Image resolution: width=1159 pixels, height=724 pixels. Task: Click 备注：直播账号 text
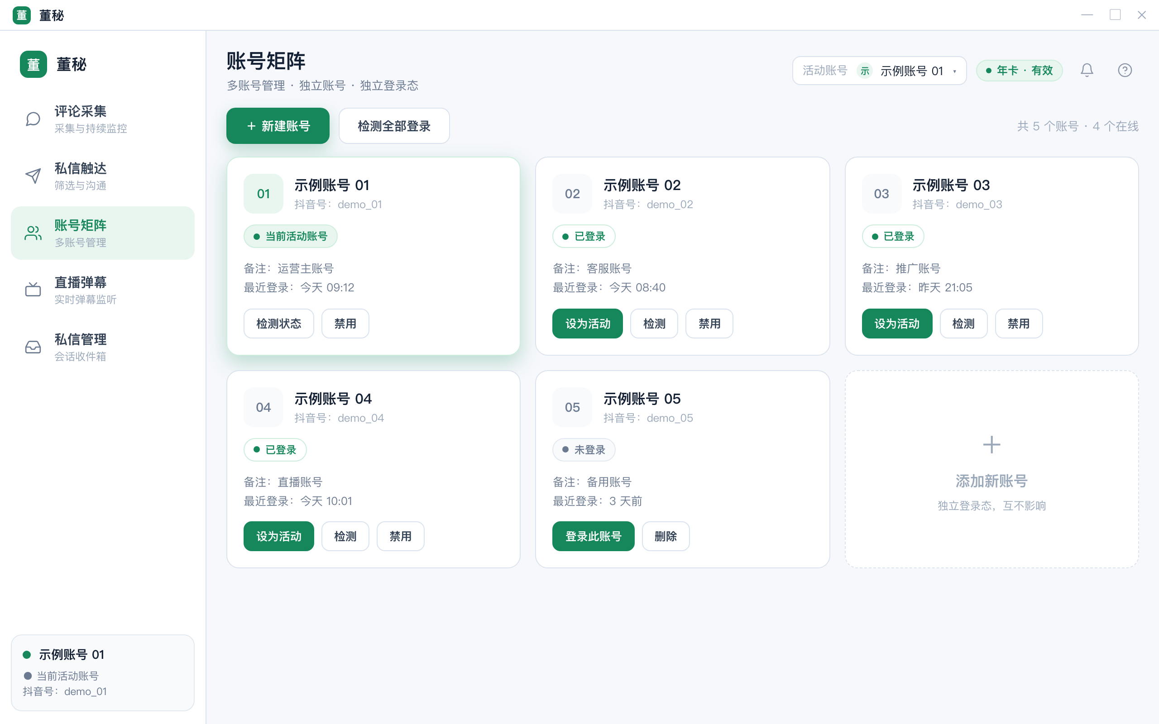tap(283, 482)
